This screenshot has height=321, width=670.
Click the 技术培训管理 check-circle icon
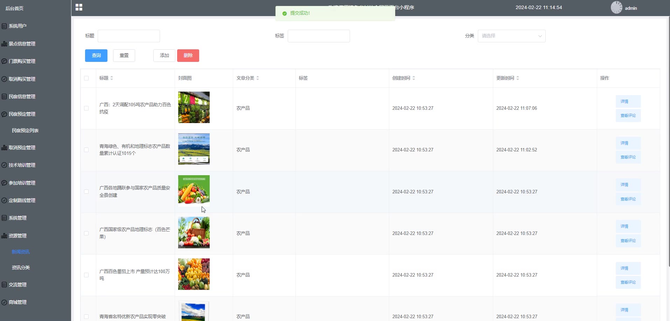coord(4,165)
